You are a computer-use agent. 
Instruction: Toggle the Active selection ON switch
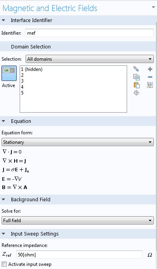tap(9, 73)
